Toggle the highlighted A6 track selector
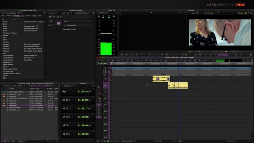The width and height of the screenshot is (254, 143). [x=105, y=85]
